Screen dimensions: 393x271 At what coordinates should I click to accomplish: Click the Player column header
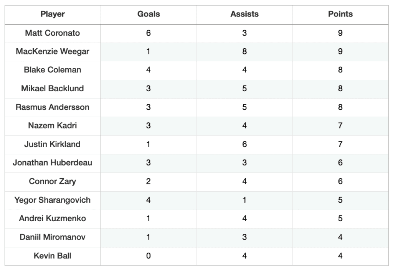53,14
